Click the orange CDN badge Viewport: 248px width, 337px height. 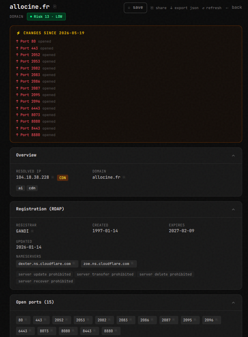[x=62, y=178]
